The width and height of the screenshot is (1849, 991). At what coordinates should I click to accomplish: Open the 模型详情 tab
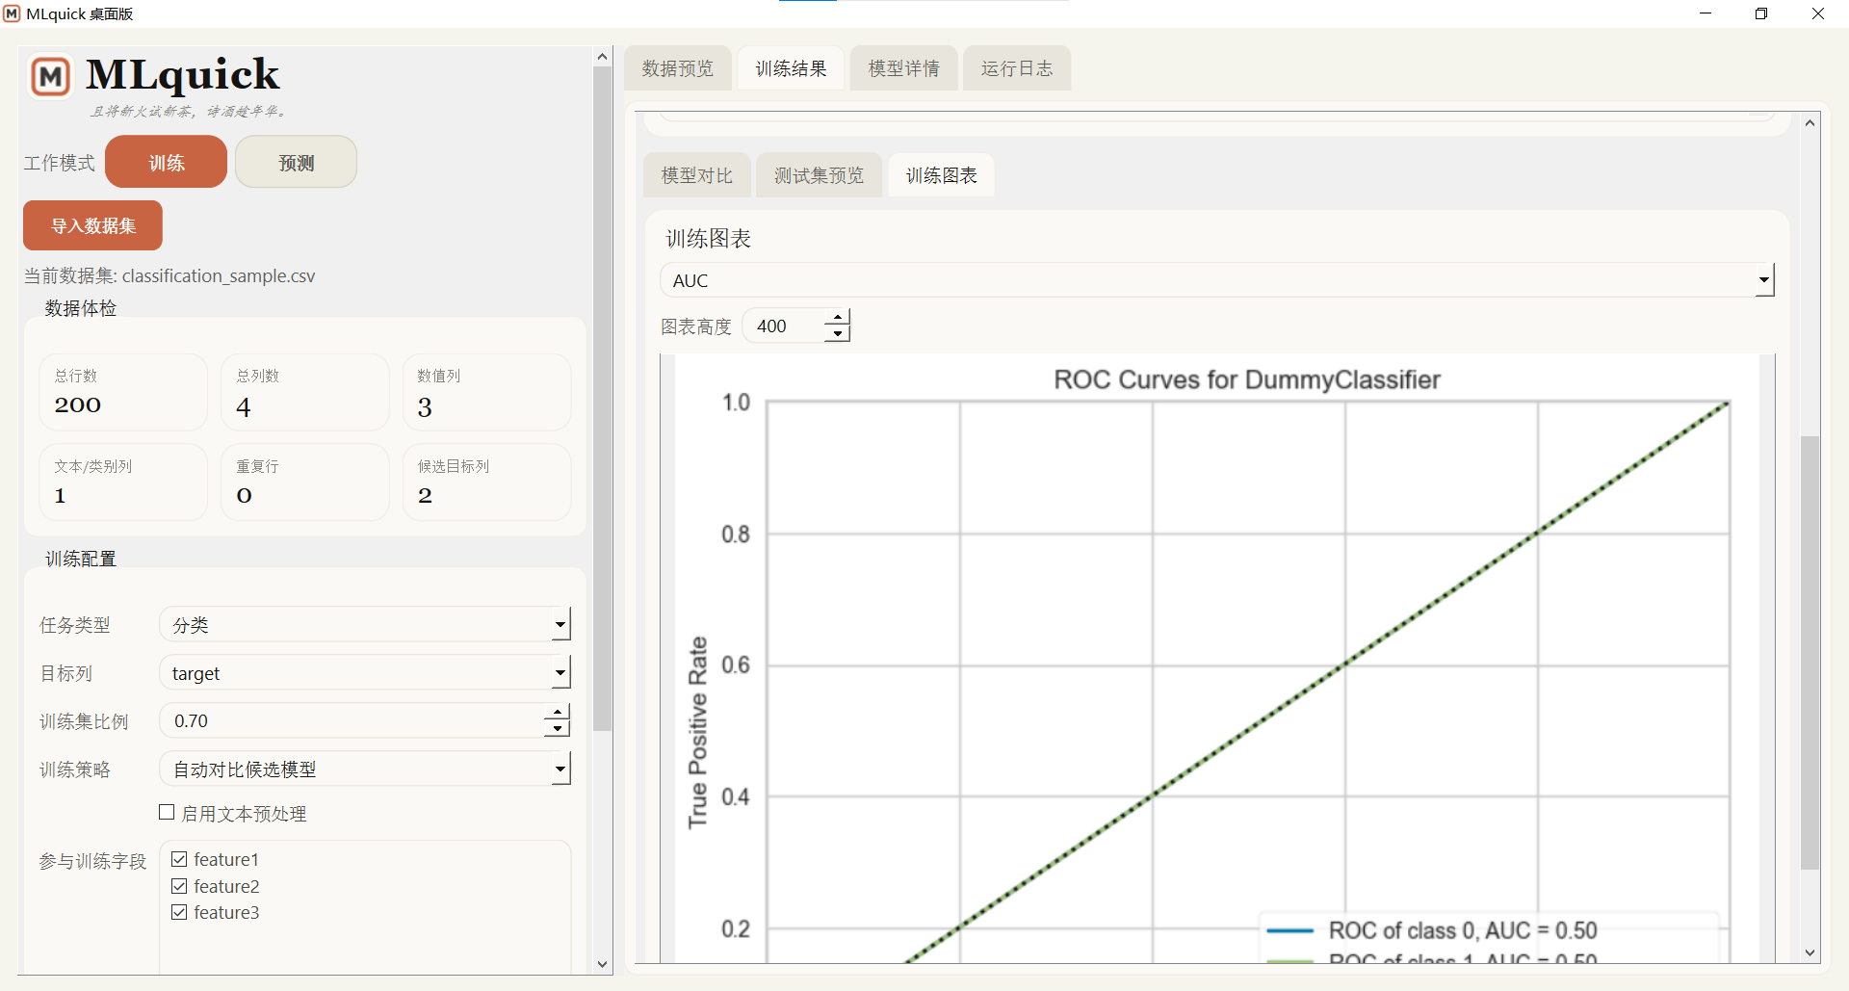pos(903,68)
